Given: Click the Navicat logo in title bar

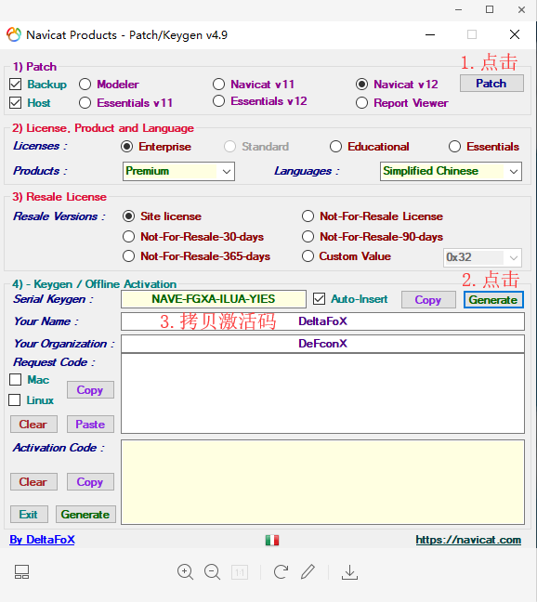Looking at the screenshot, I should 14,35.
